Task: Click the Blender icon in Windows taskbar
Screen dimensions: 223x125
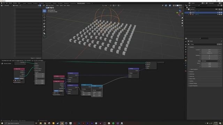Action: point(62,123)
